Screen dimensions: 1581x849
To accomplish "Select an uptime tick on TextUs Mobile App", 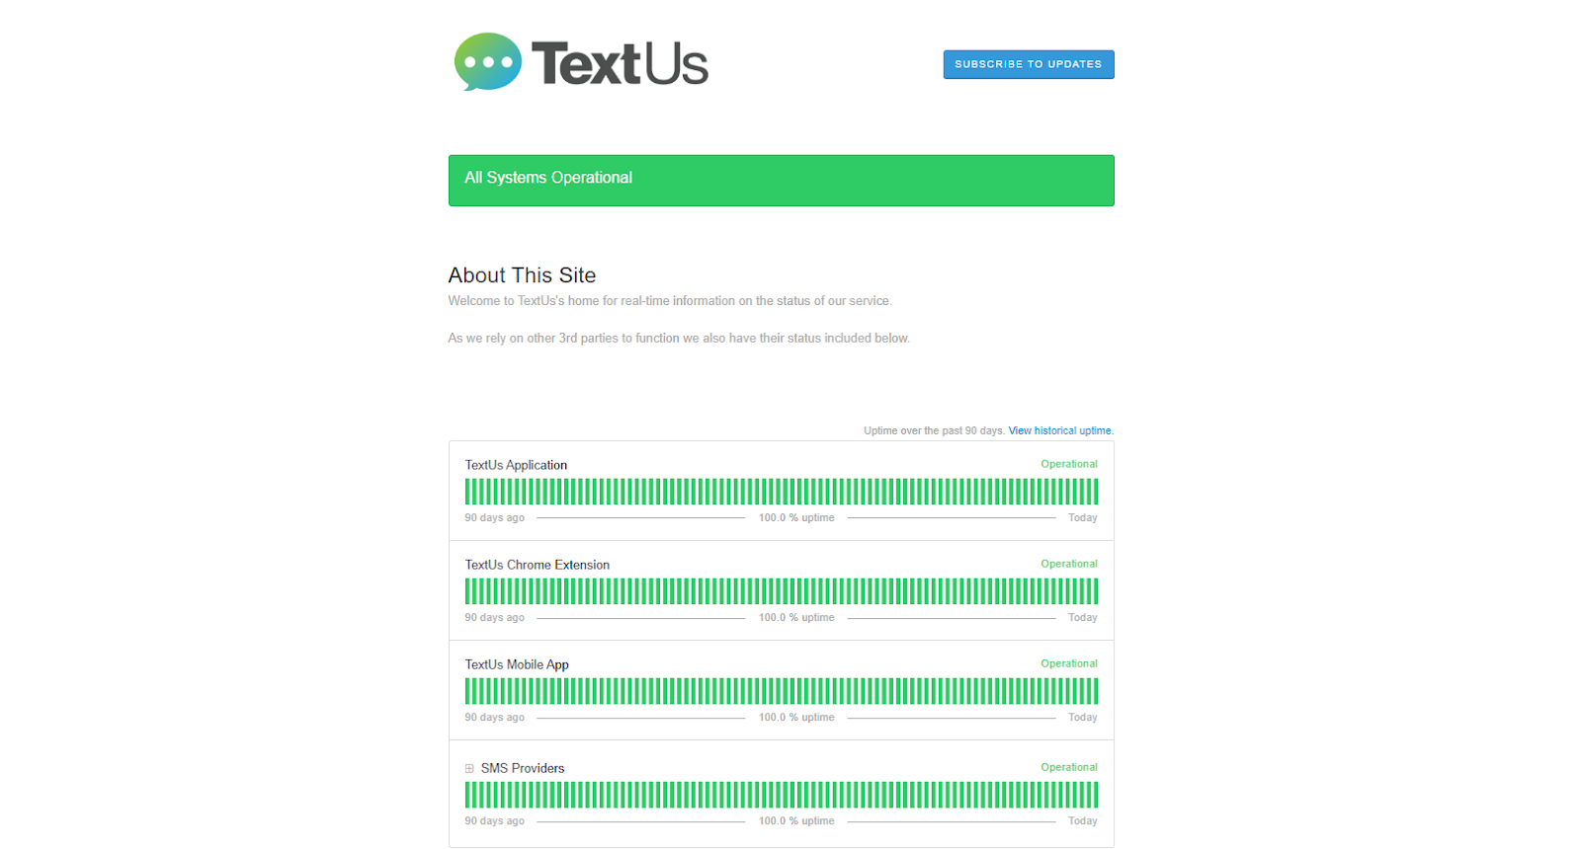I will coord(781,691).
